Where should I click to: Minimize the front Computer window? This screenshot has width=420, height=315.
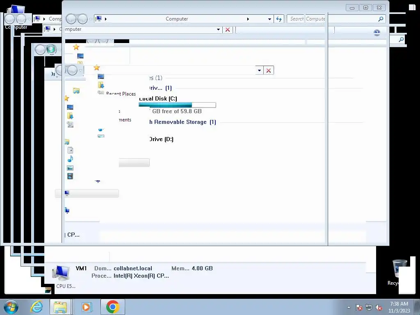pyautogui.click(x=352, y=8)
